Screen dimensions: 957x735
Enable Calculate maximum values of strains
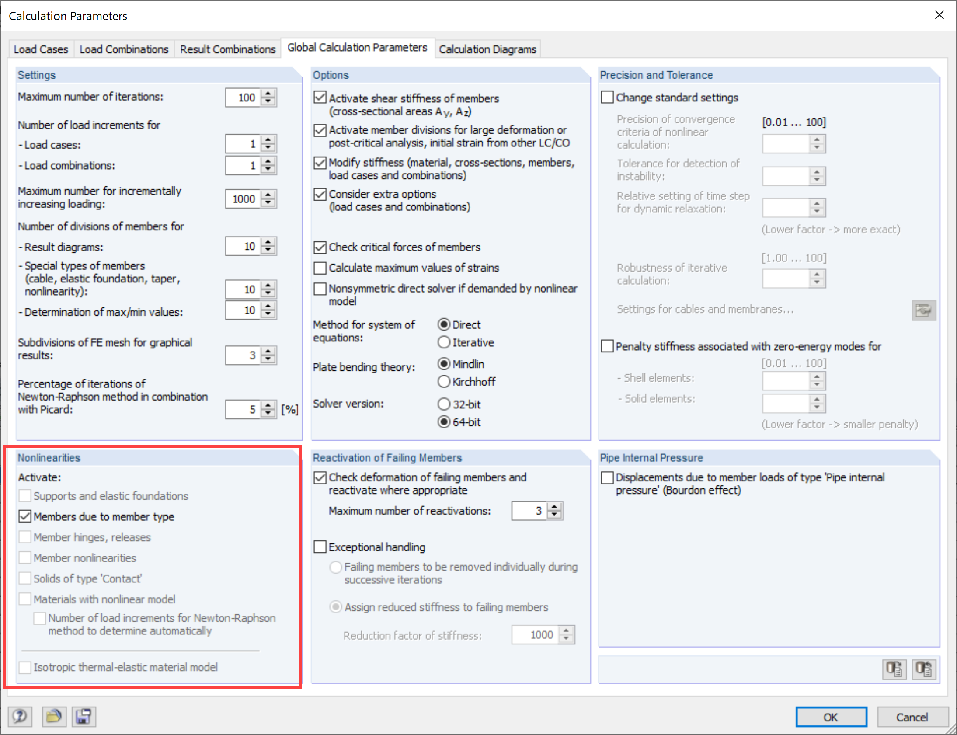coord(320,268)
